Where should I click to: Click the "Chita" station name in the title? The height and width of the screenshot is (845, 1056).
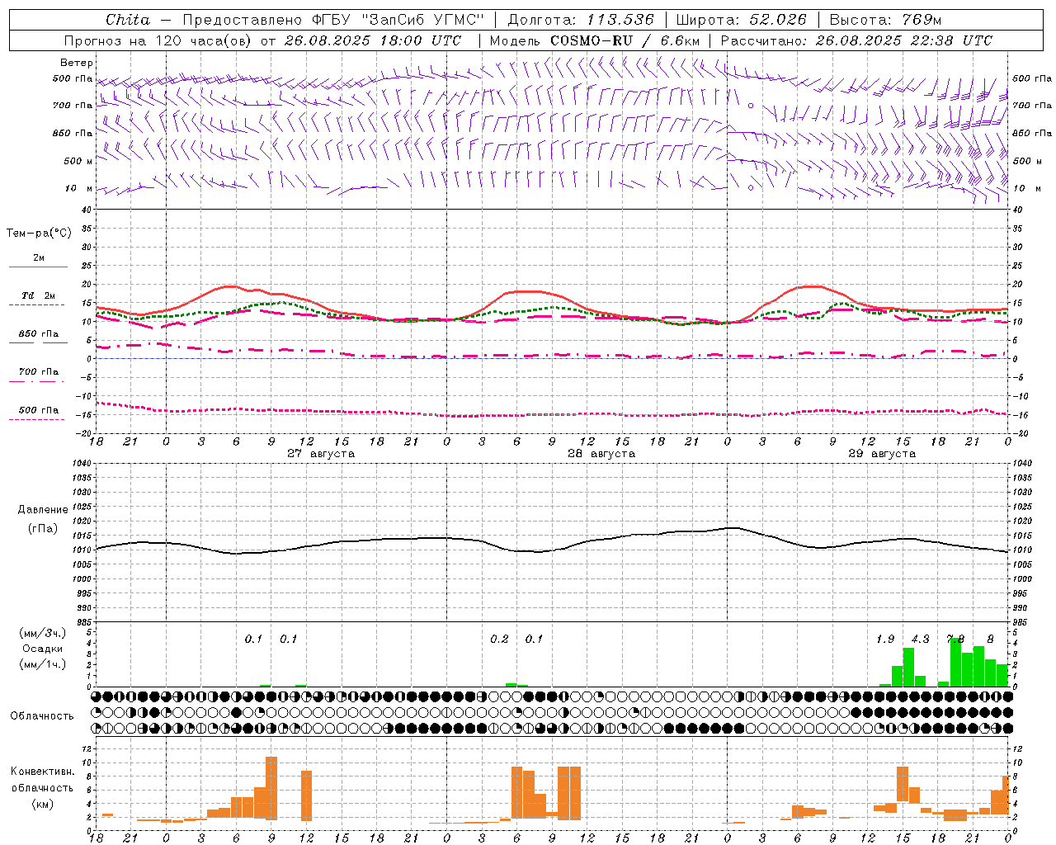(128, 20)
